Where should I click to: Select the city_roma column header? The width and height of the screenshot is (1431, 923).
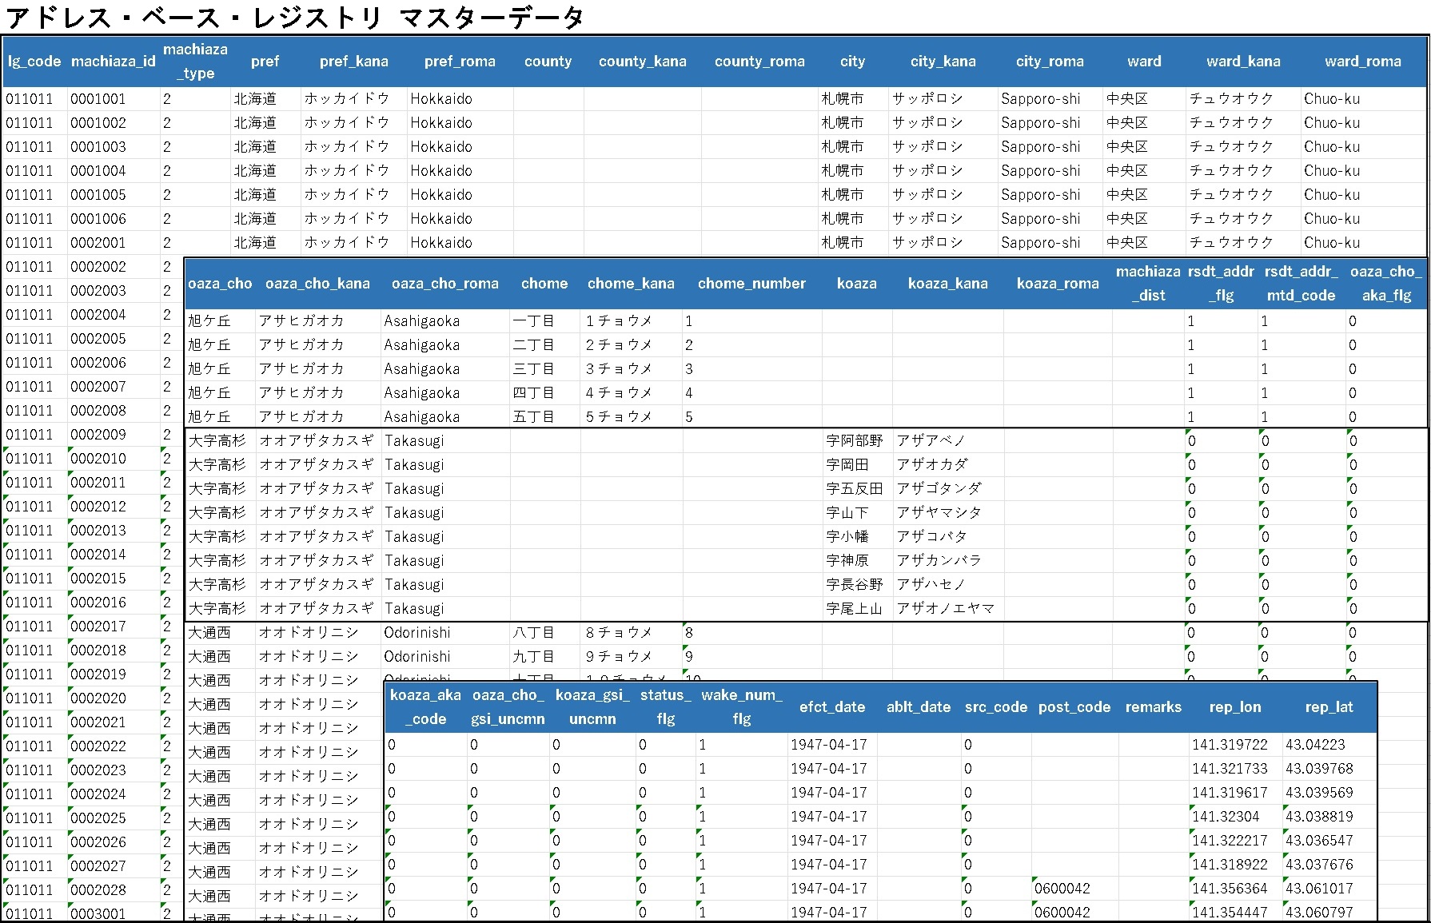coord(1050,62)
